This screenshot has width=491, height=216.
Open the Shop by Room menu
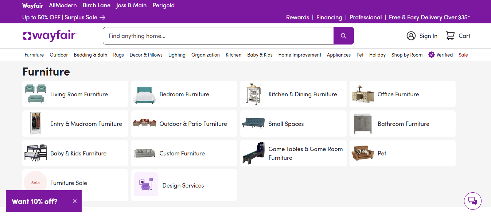tap(407, 55)
